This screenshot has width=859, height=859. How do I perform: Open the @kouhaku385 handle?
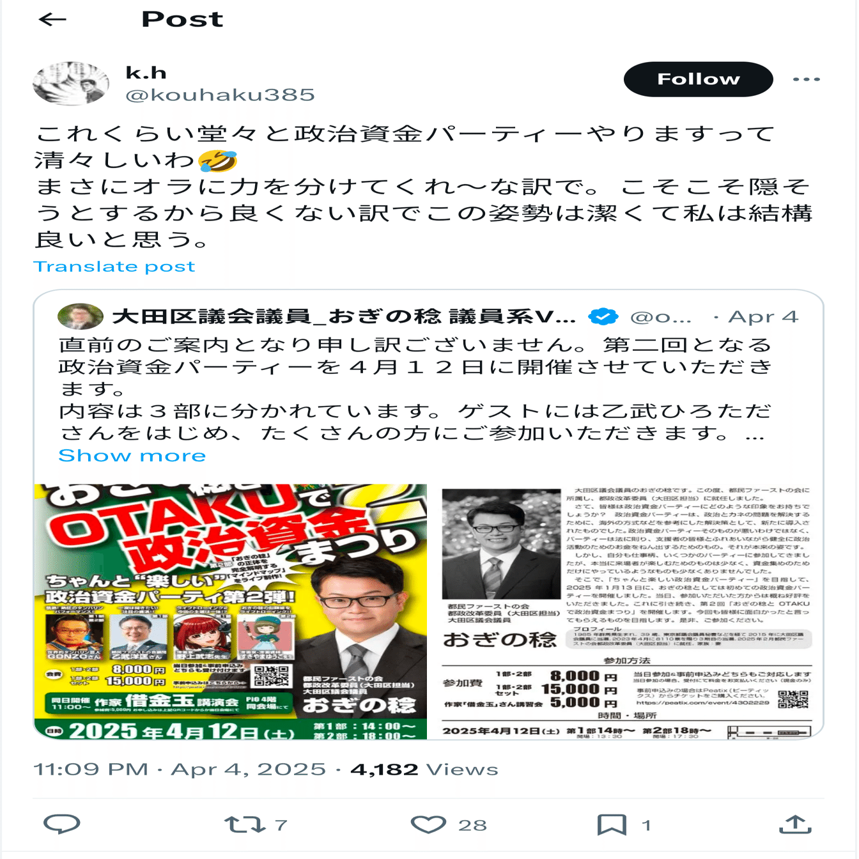click(x=221, y=95)
